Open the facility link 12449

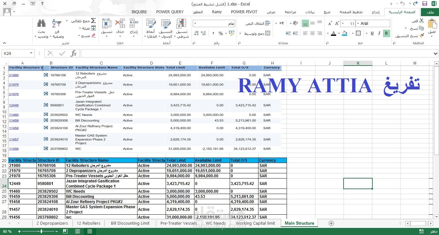coord(14,105)
